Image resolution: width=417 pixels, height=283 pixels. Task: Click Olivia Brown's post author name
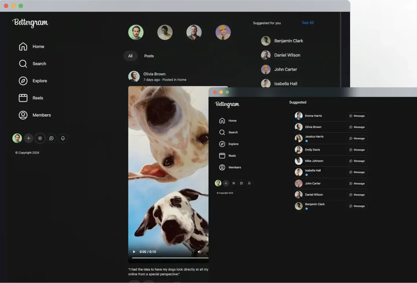click(x=154, y=74)
